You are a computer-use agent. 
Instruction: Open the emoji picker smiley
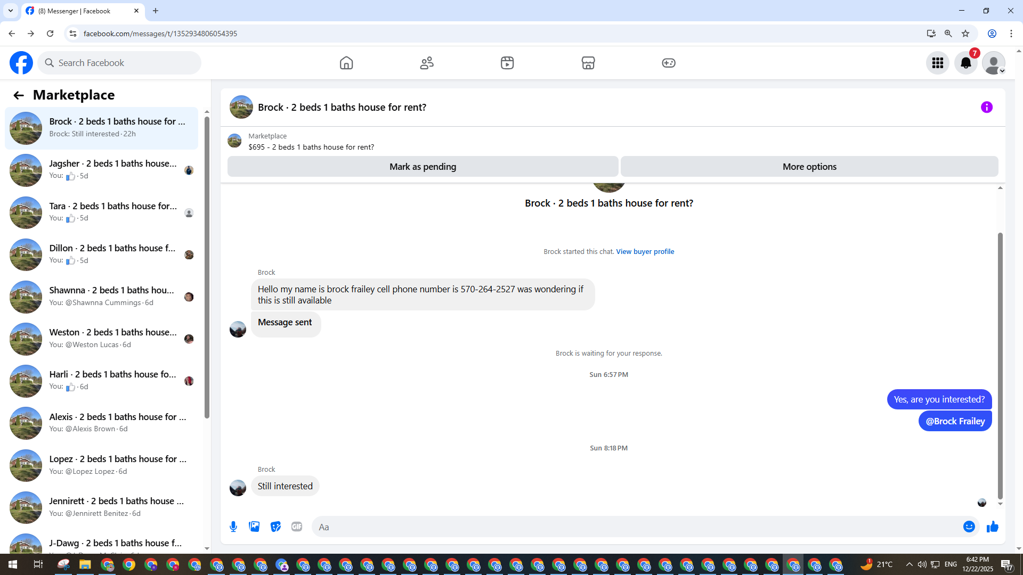pos(969,527)
